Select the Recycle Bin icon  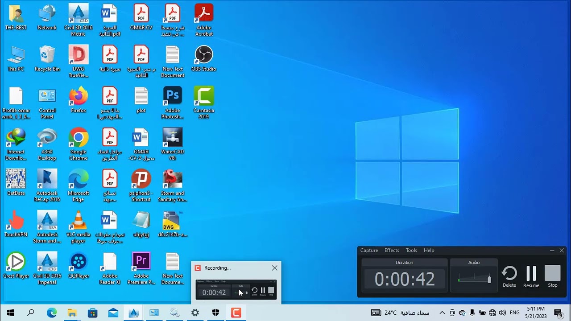pos(47,58)
